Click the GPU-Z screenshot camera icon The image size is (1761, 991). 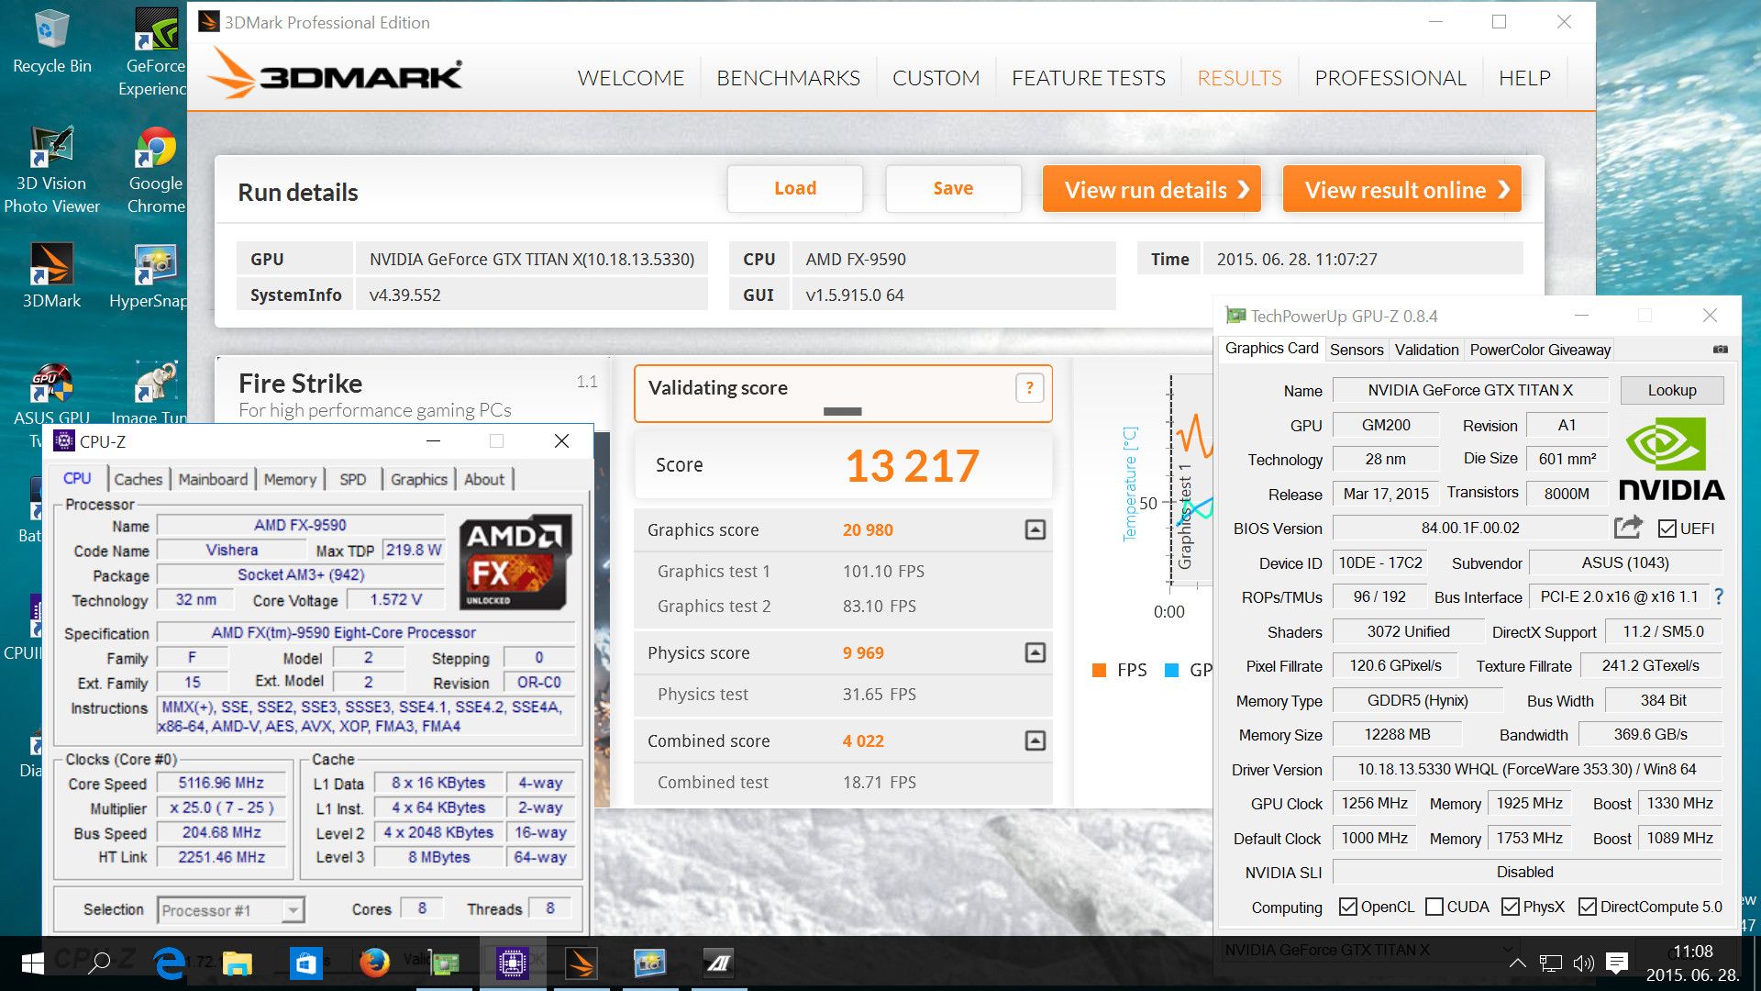tap(1720, 350)
